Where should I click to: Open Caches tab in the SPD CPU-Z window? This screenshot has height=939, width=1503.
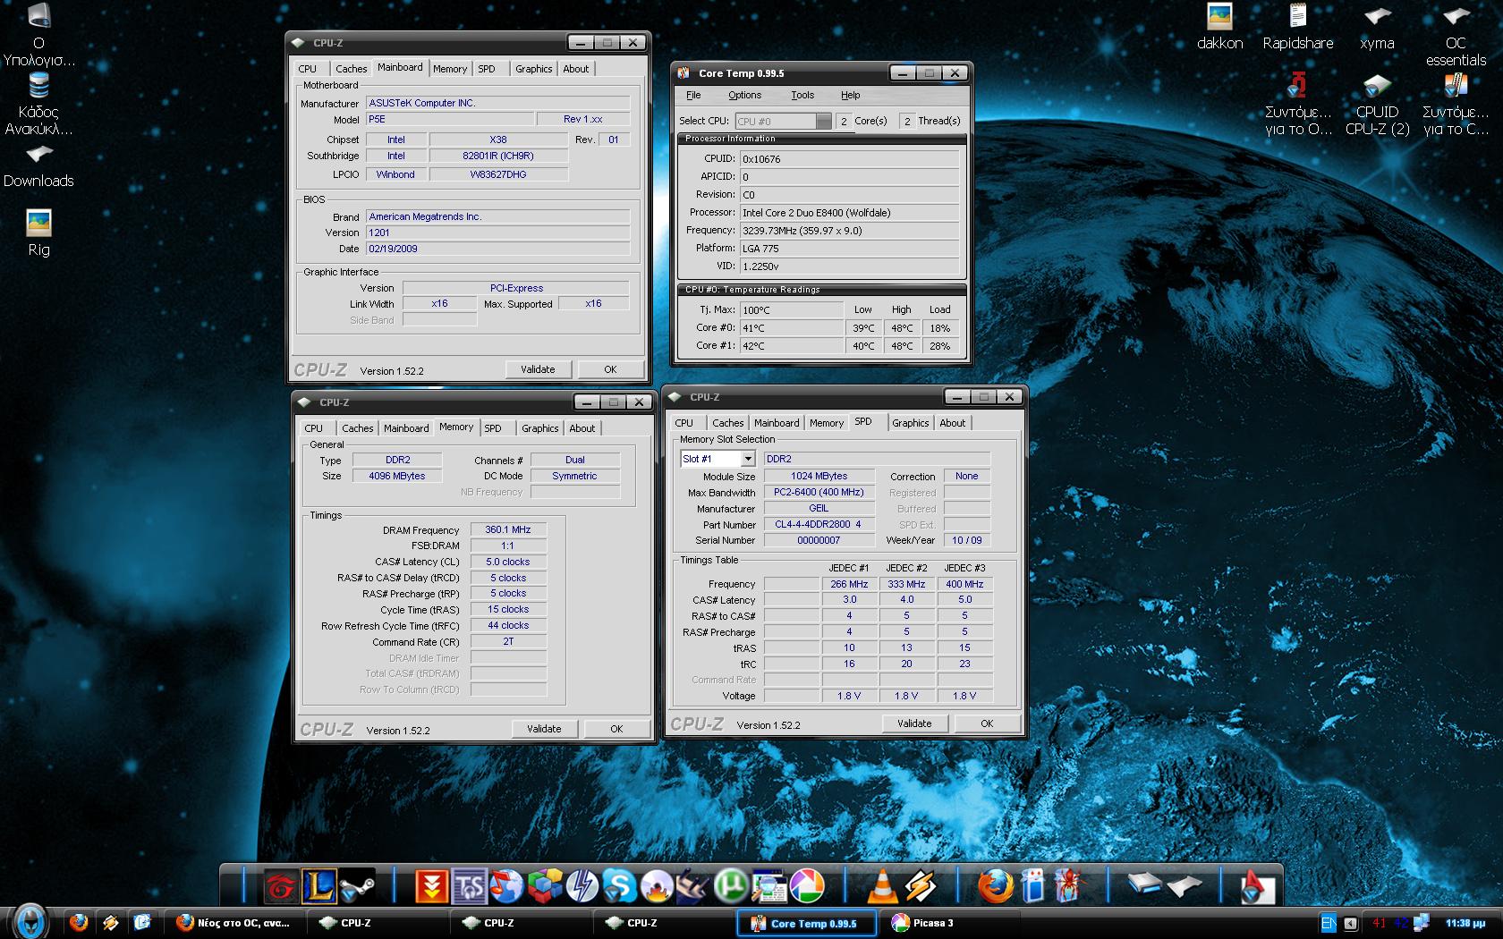(x=727, y=423)
